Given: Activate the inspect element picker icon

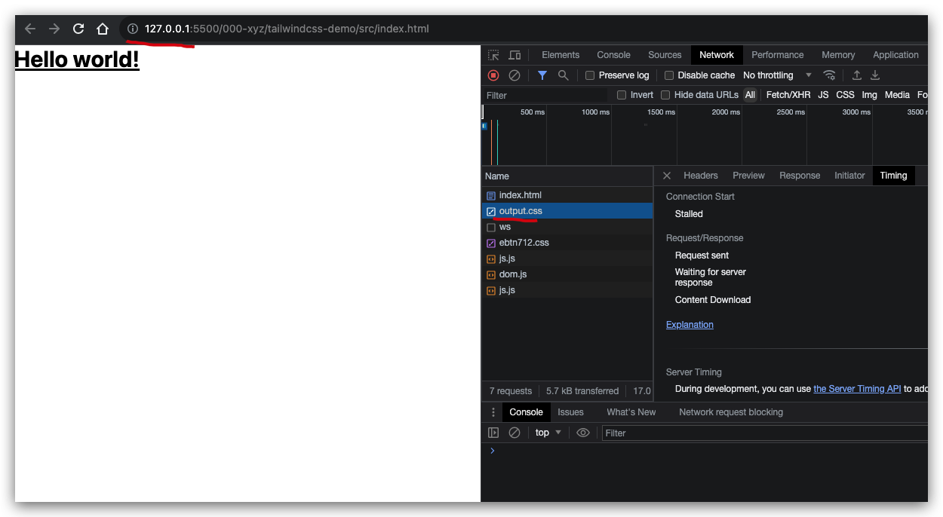Looking at the screenshot, I should (x=493, y=55).
